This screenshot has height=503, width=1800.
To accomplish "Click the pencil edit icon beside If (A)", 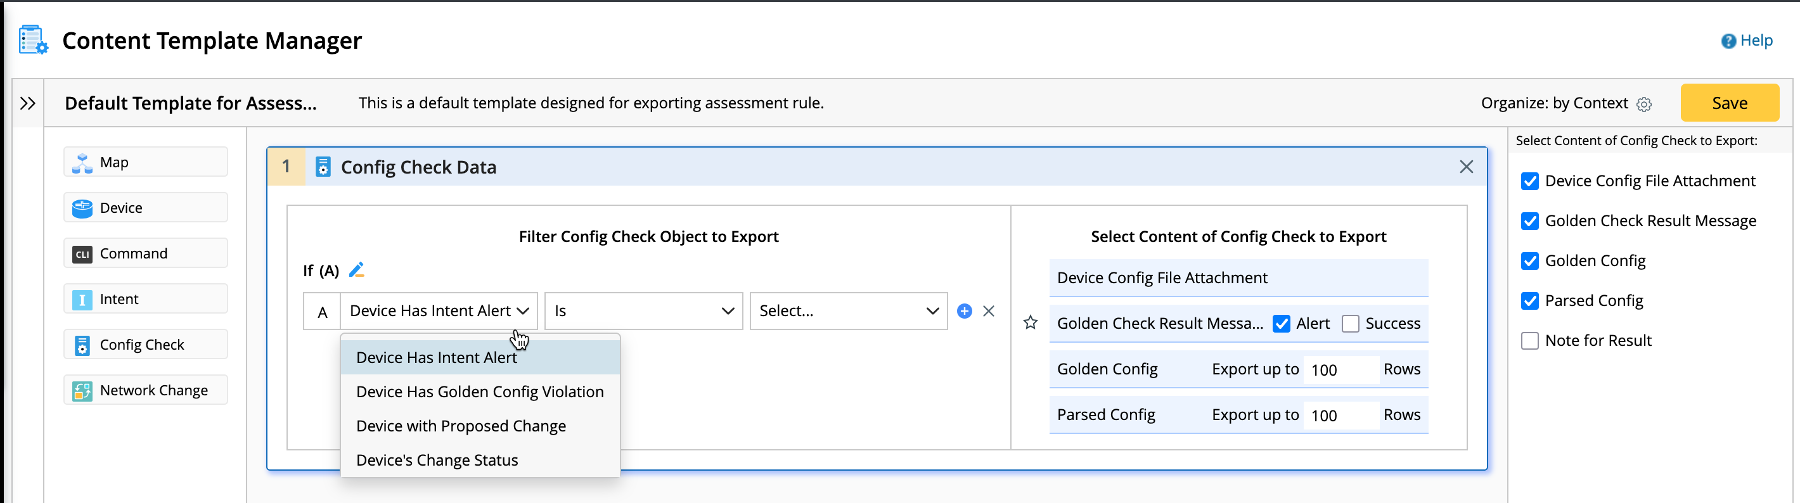I will [x=356, y=270].
